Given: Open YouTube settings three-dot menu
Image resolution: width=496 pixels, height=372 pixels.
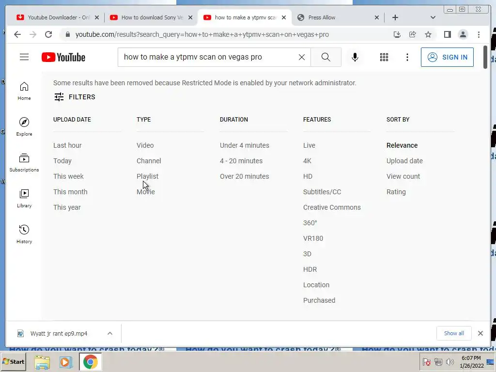Looking at the screenshot, I should [407, 57].
